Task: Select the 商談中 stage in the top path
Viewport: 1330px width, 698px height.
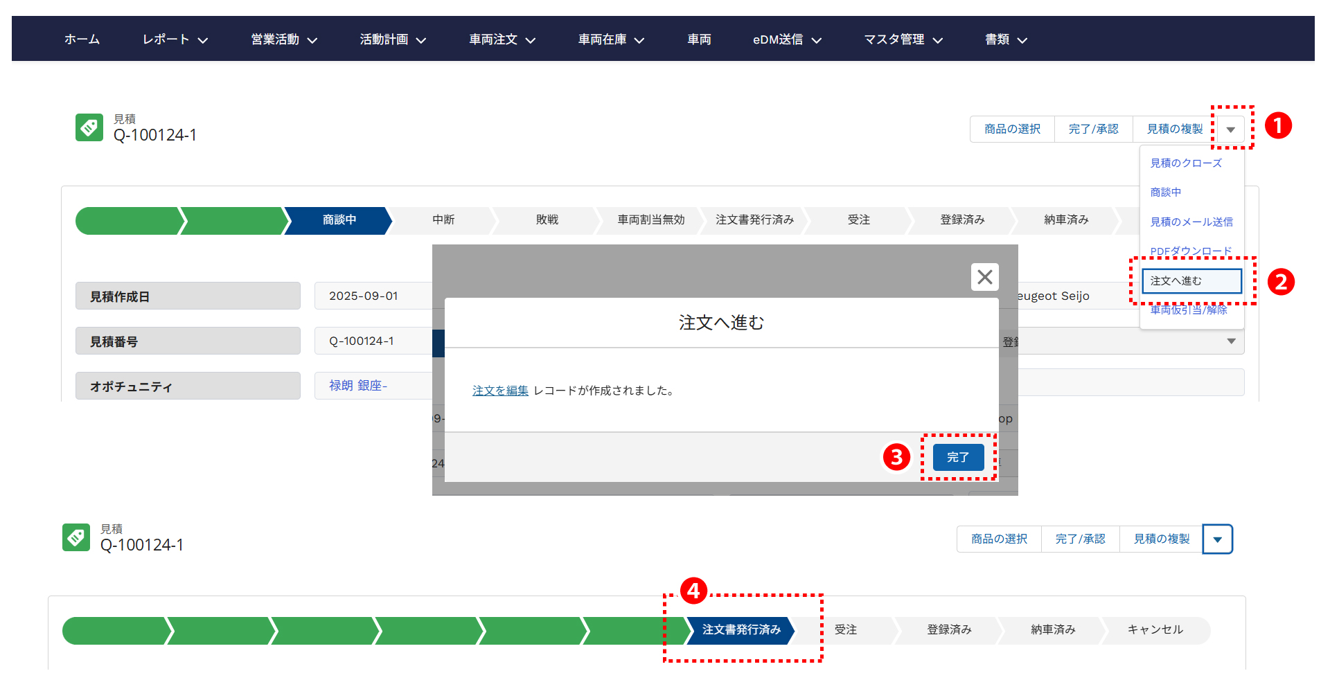Action: click(339, 220)
